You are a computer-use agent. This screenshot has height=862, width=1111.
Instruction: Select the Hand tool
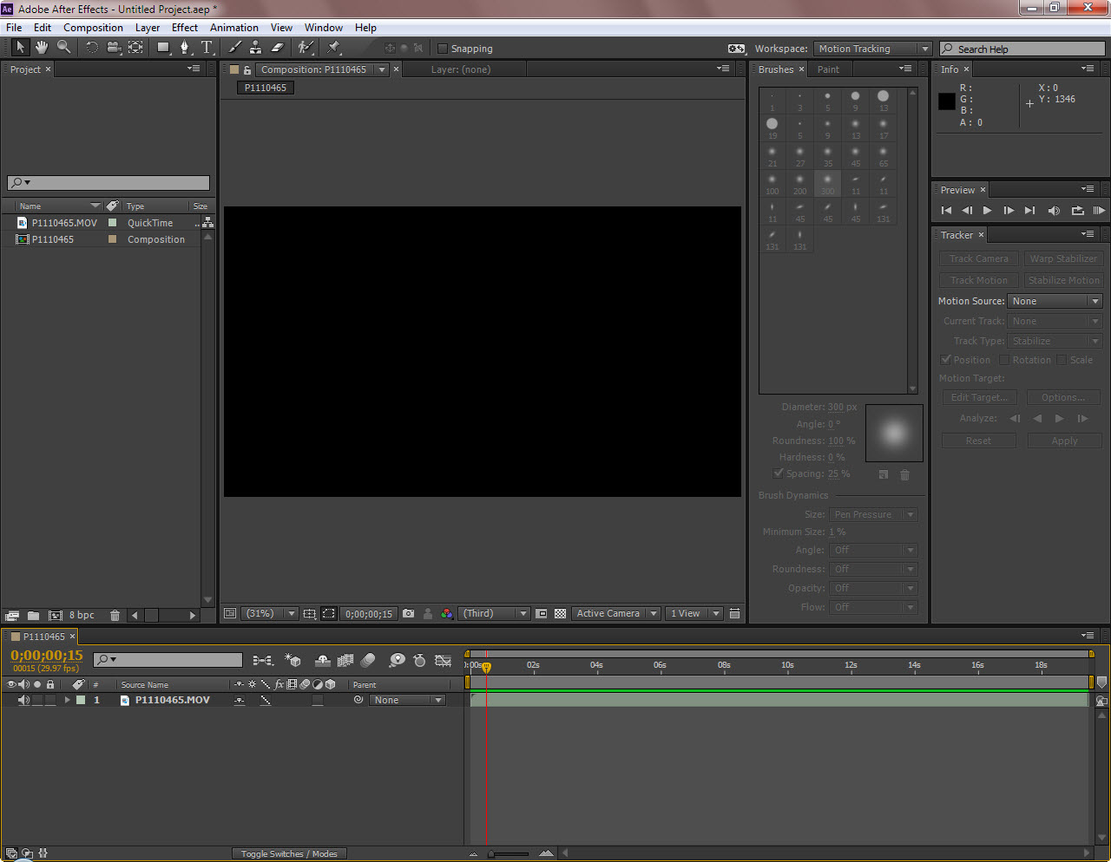point(41,48)
